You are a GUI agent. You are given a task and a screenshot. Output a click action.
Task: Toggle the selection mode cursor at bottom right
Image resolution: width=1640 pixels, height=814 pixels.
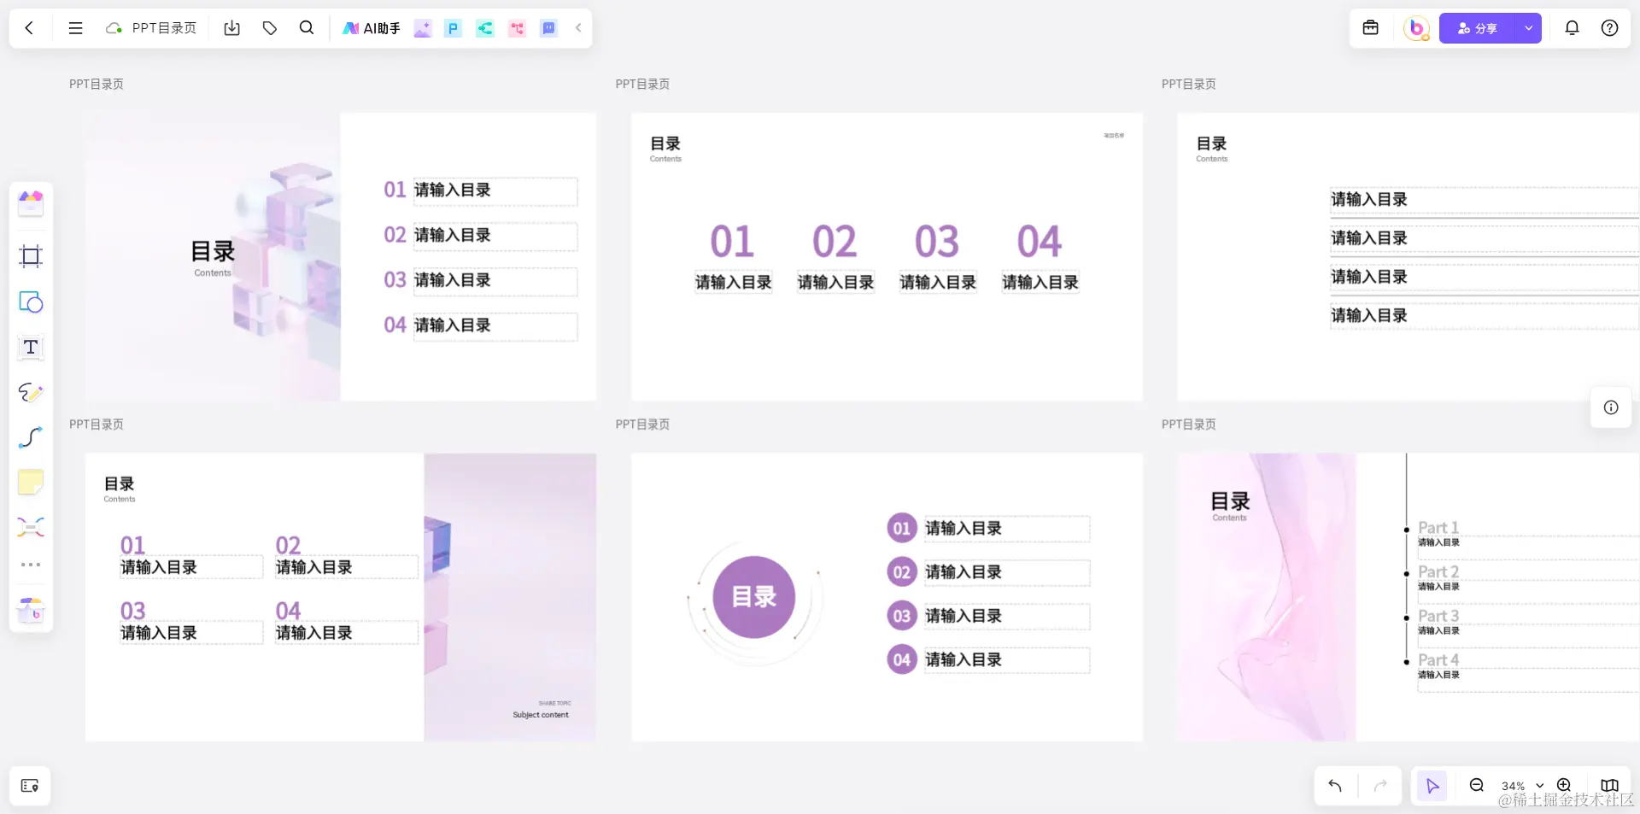tap(1432, 786)
